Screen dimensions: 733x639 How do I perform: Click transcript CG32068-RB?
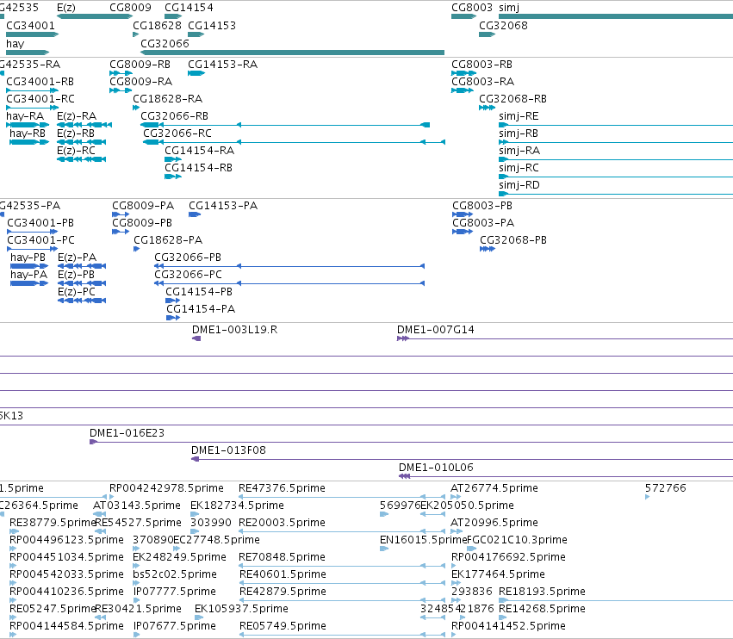(x=512, y=99)
